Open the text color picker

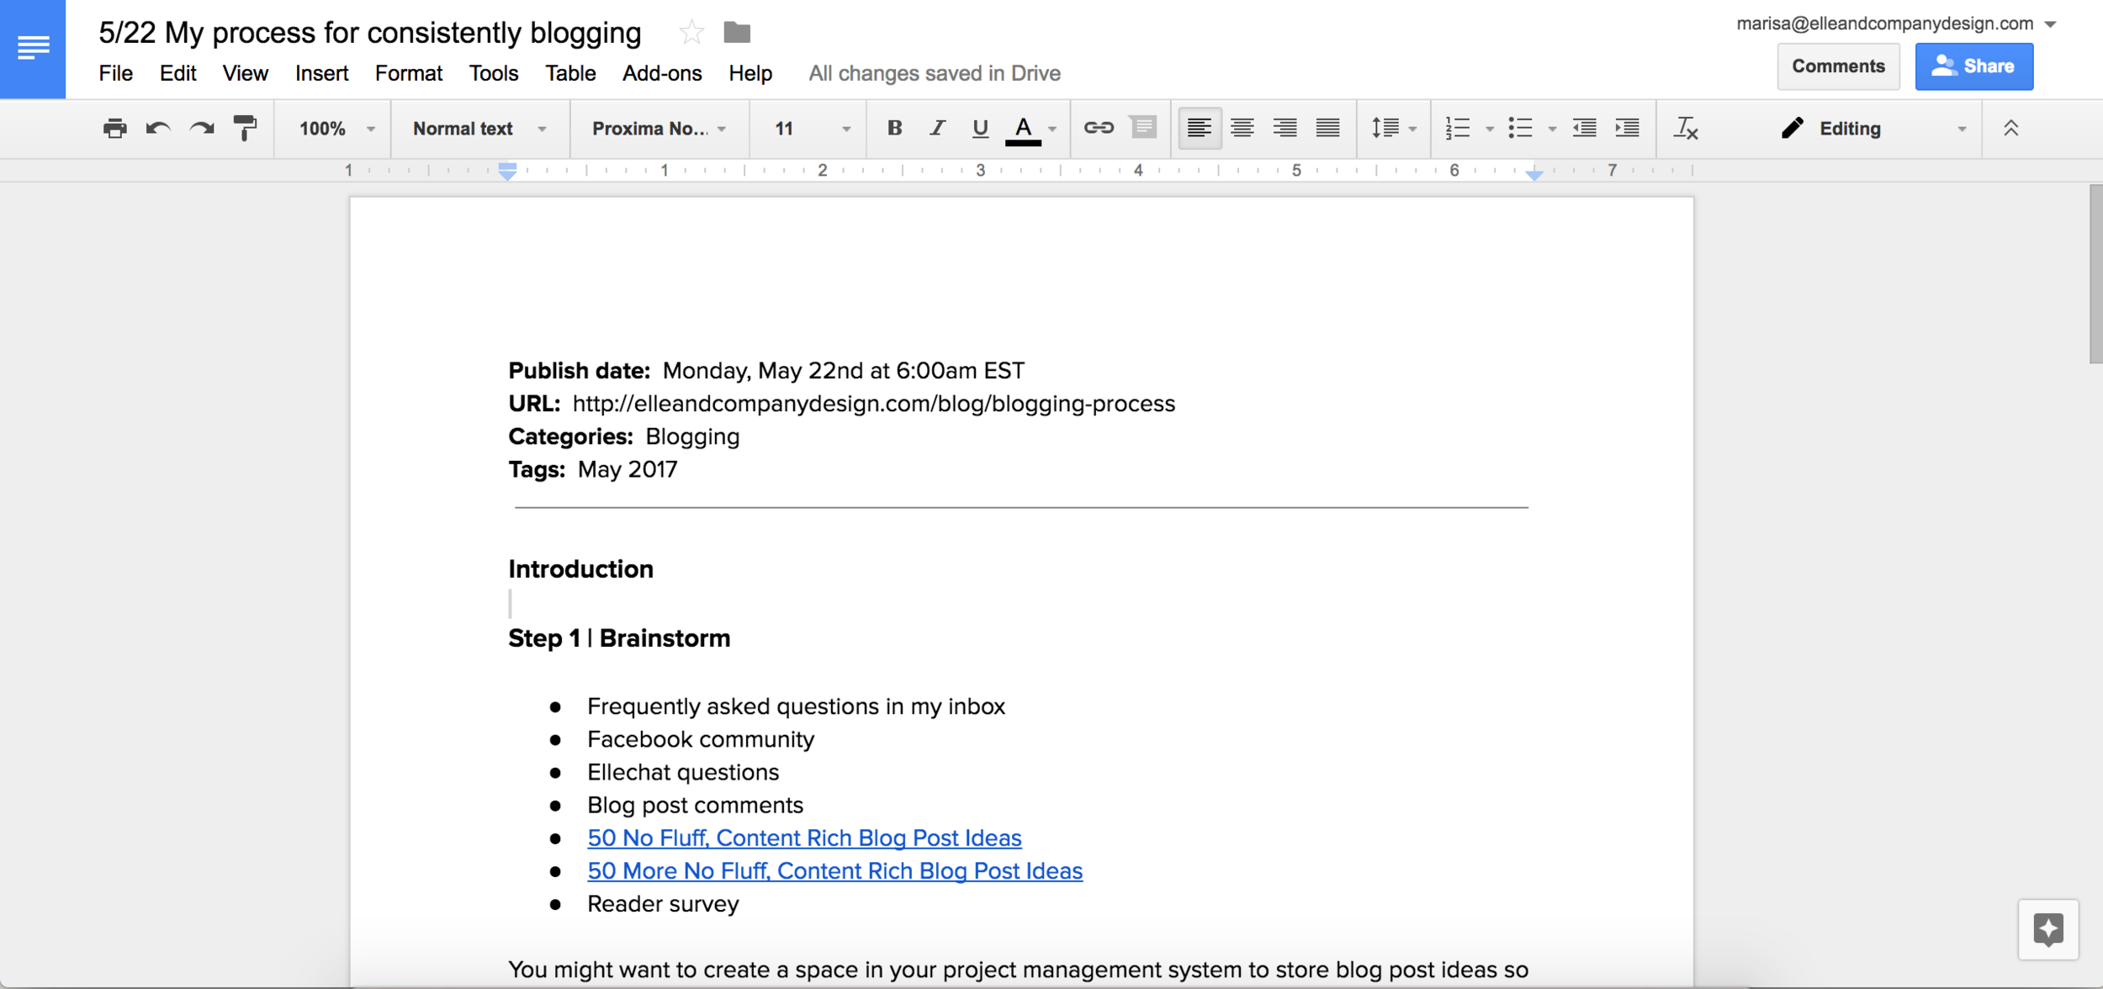click(1024, 129)
